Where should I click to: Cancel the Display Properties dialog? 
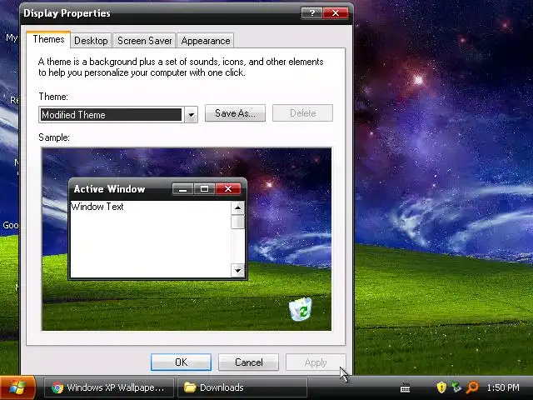coord(248,362)
